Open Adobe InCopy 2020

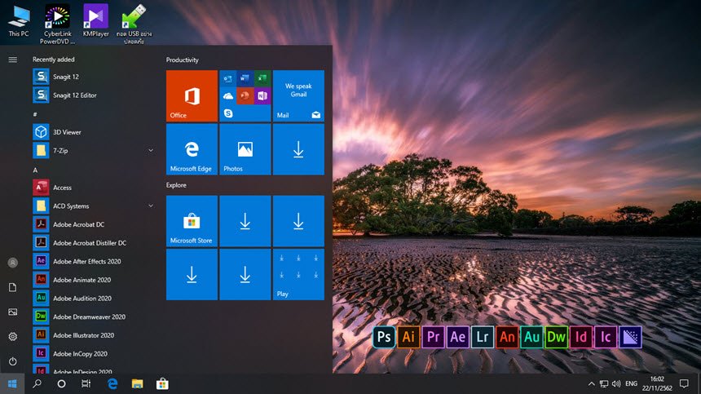coord(93,354)
